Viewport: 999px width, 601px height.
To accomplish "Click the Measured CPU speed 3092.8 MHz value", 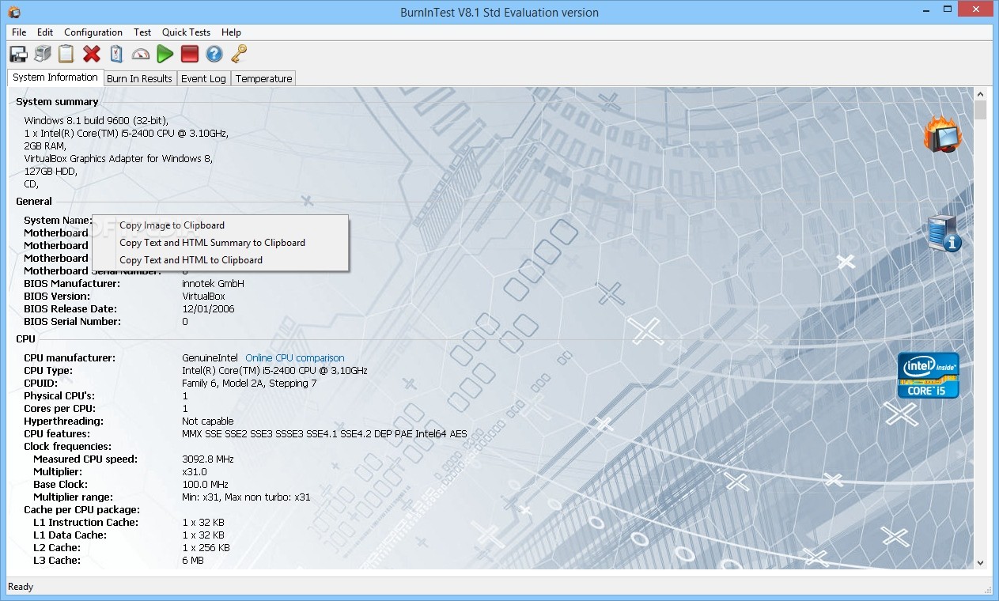I will (208, 459).
